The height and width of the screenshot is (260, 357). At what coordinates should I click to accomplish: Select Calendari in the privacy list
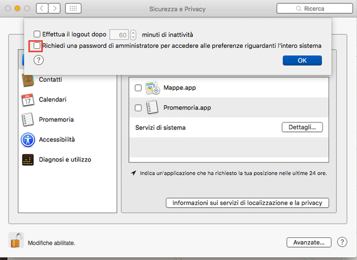(x=67, y=100)
